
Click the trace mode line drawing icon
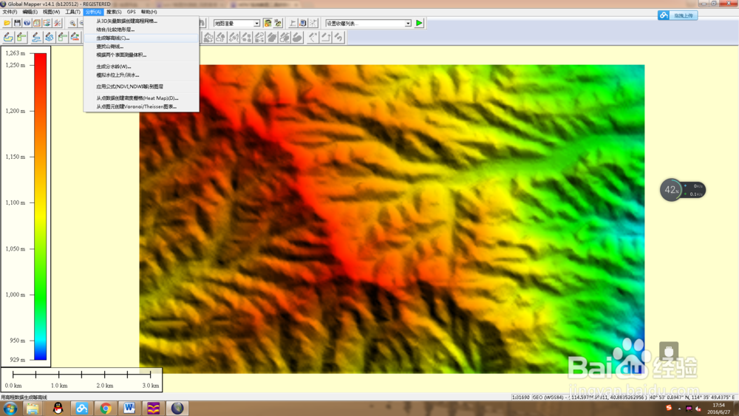click(35, 37)
